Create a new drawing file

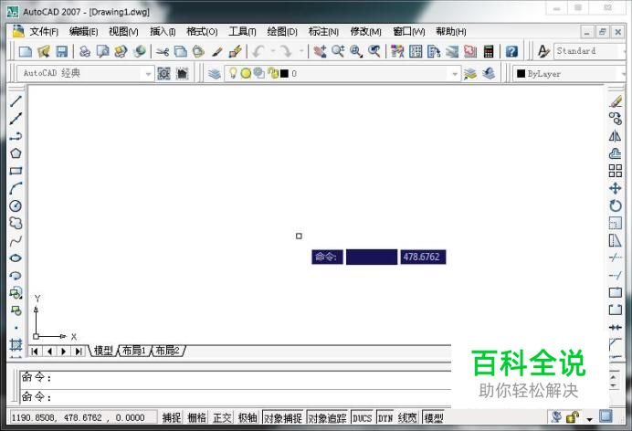point(26,51)
